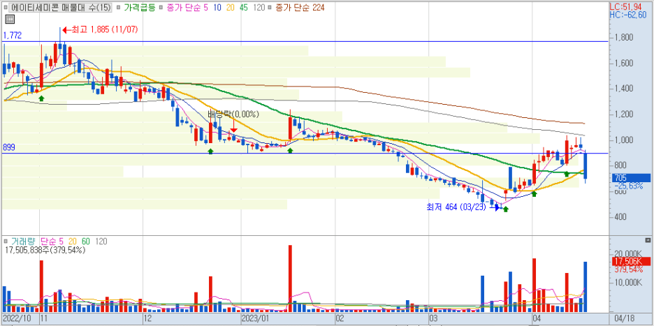Image resolution: width=654 pixels, height=326 pixels.
Task: Select the 에이티세미콘 매물대 수(15) legend label
Action: point(61,8)
